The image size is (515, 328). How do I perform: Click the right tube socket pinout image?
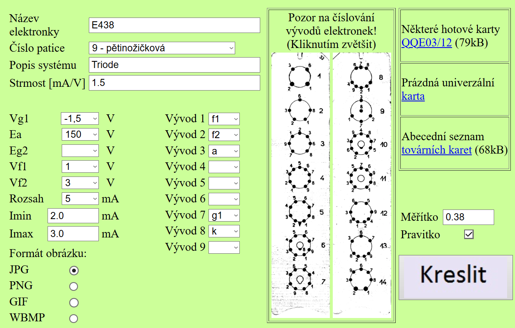pyautogui.click(x=362, y=185)
